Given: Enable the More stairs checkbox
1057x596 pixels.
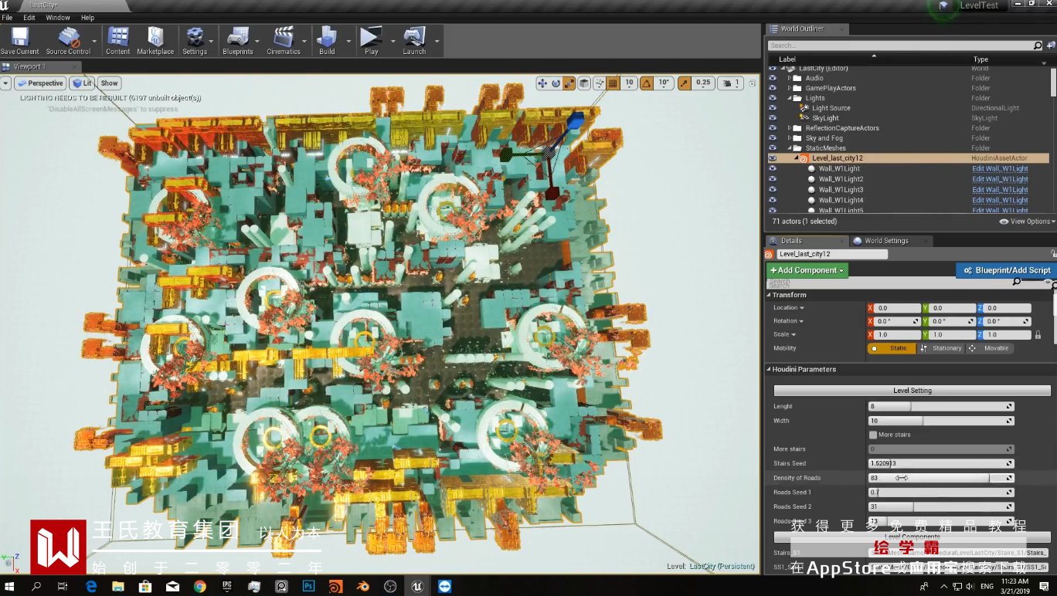Looking at the screenshot, I should pos(873,435).
